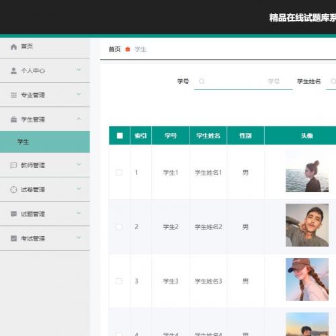Click 学生 in the breadcrumb

[140, 49]
